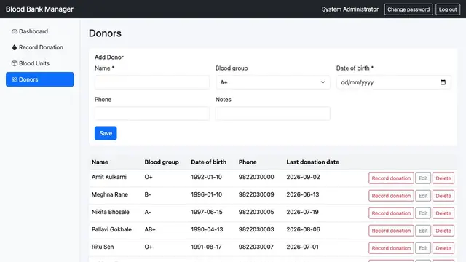Image resolution: width=466 pixels, height=262 pixels.
Task: Delete donor Nikita Bhosale
Action: click(x=443, y=213)
